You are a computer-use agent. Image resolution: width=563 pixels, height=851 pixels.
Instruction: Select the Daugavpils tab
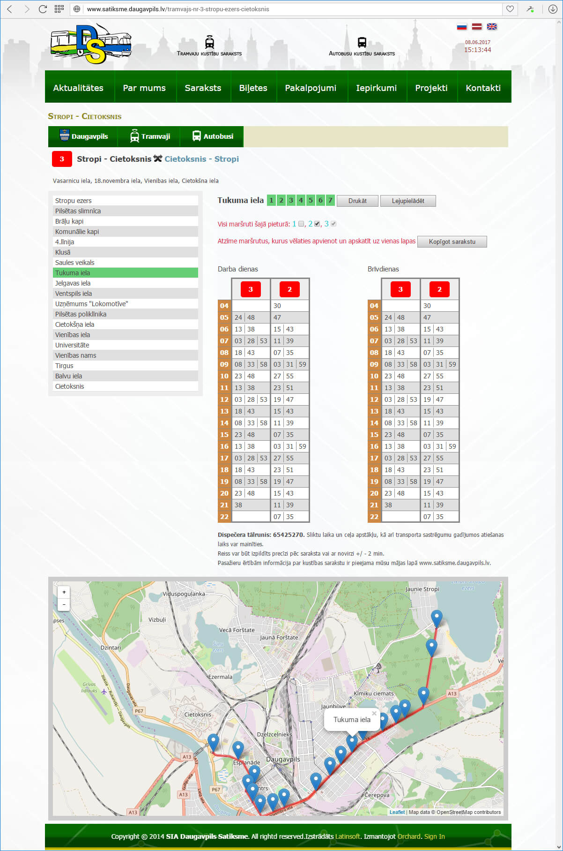(x=83, y=136)
